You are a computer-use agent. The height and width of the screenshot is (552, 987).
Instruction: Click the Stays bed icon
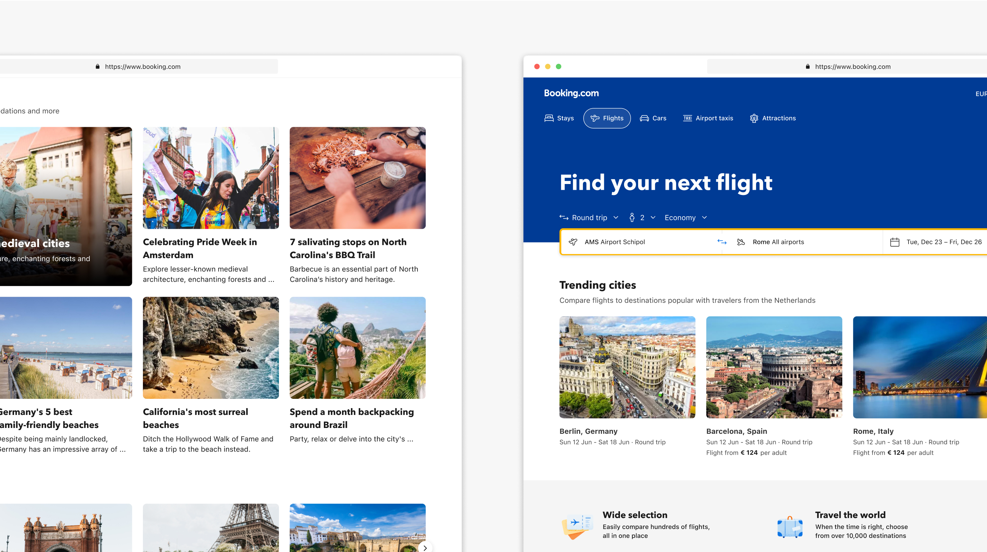549,118
